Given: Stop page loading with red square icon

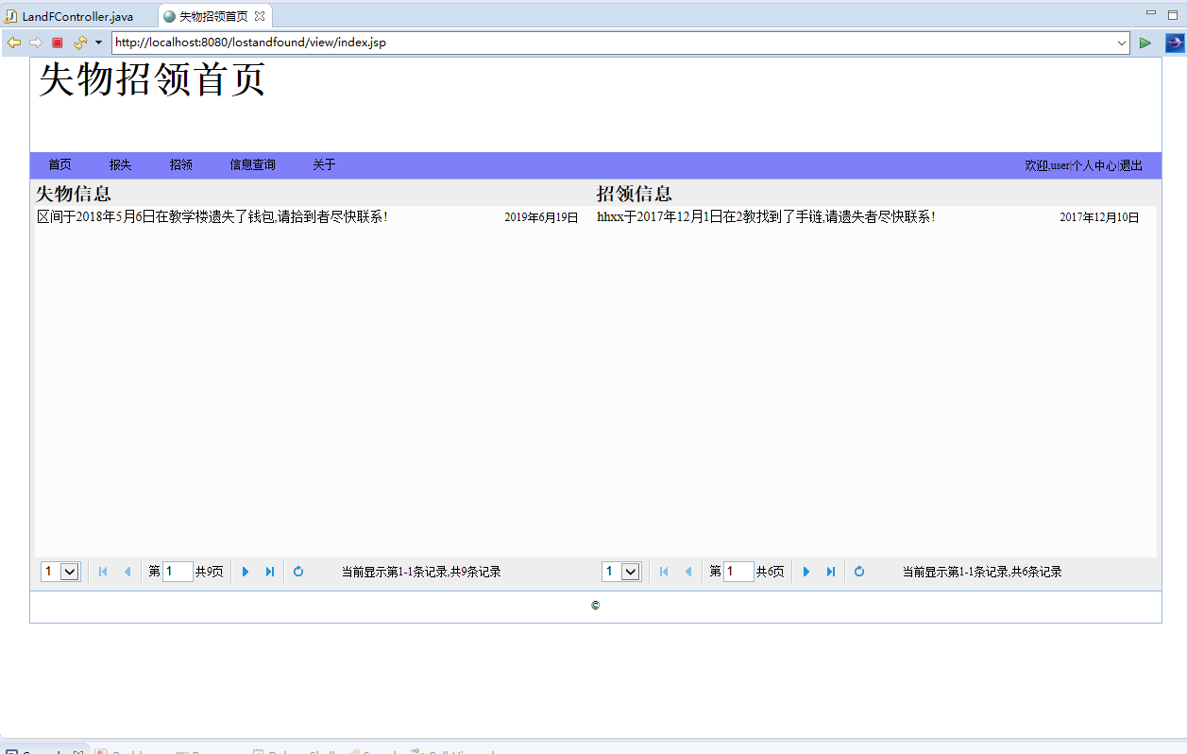Looking at the screenshot, I should point(57,43).
